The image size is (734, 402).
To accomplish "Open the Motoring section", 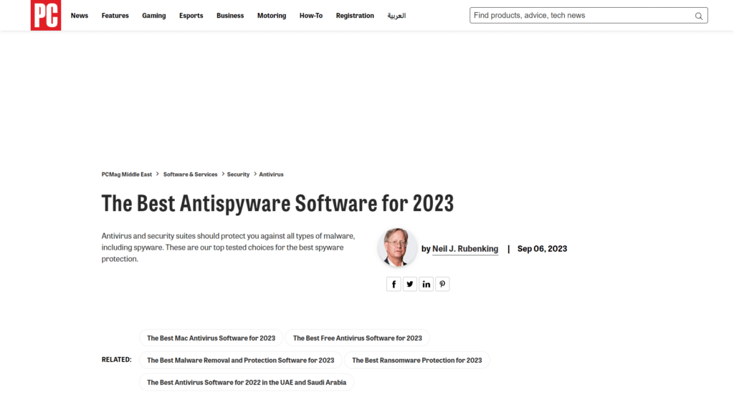I will pyautogui.click(x=272, y=16).
